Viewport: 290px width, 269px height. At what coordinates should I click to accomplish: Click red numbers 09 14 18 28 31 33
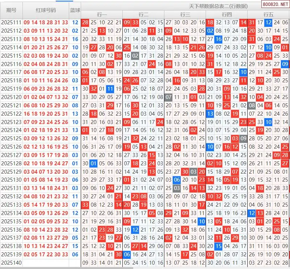[x=46, y=22]
